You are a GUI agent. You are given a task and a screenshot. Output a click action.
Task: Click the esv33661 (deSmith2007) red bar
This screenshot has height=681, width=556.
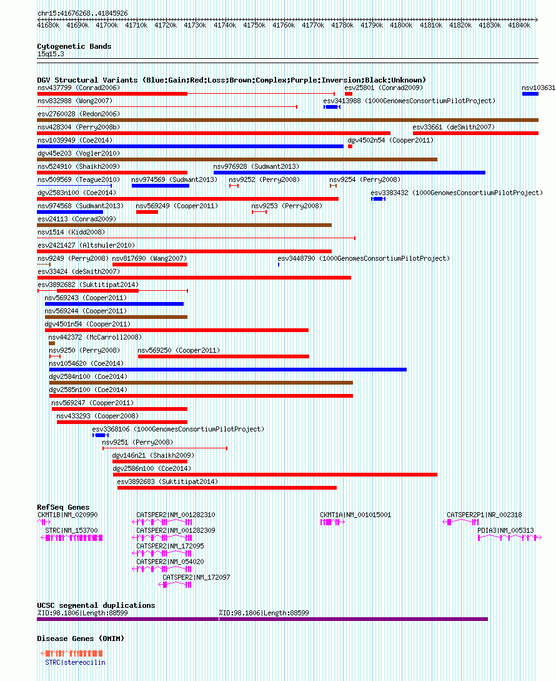click(x=475, y=133)
